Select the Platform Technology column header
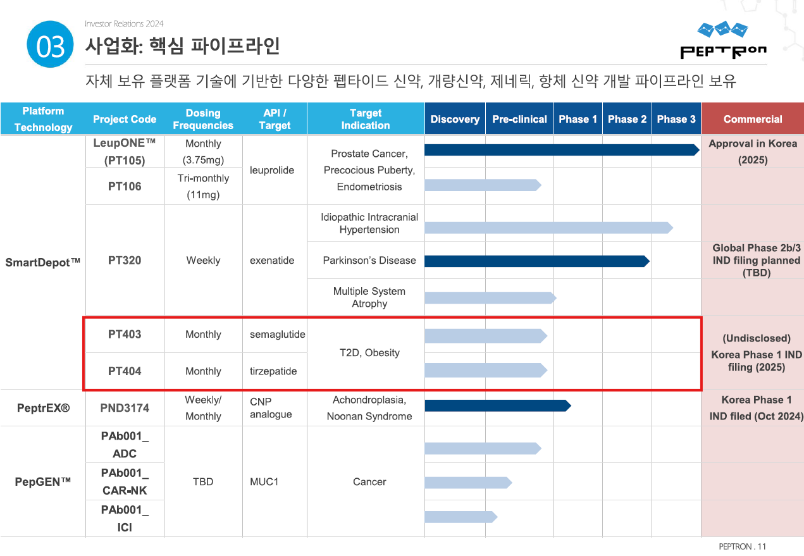Image resolution: width=804 pixels, height=556 pixels. [43, 119]
